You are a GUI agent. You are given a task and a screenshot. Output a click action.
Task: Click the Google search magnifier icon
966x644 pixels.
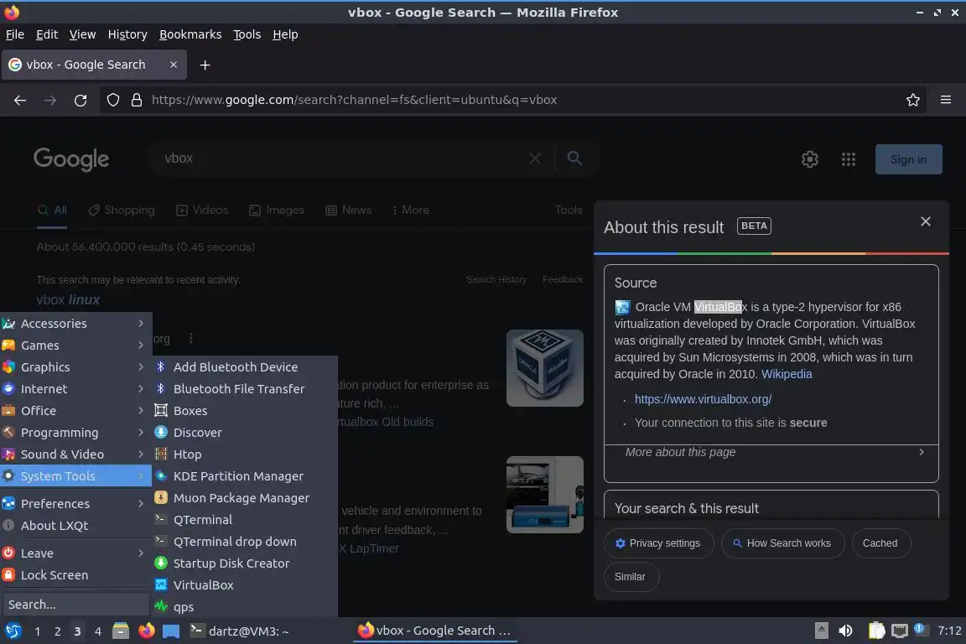click(574, 158)
